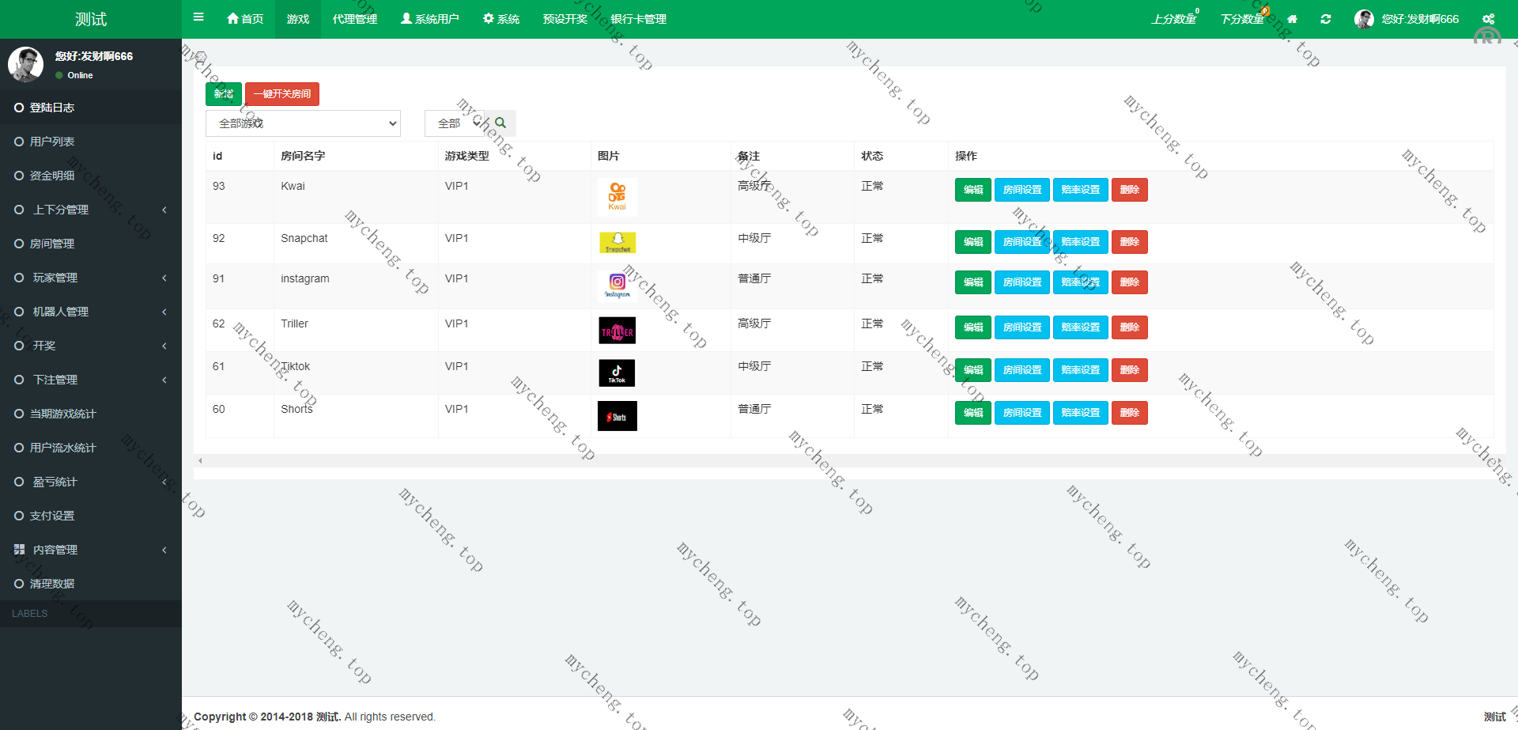The height and width of the screenshot is (730, 1518).
Task: Click the refresh icon in top bar
Action: pos(1326,19)
